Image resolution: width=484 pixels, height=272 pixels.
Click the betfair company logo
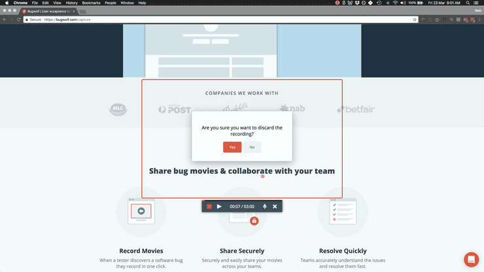coord(355,109)
